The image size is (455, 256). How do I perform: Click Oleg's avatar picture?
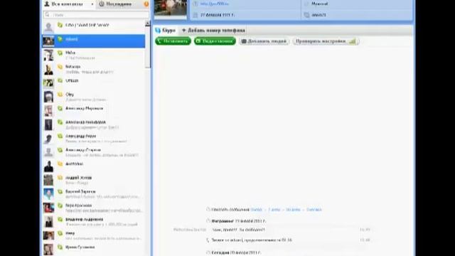click(48, 97)
